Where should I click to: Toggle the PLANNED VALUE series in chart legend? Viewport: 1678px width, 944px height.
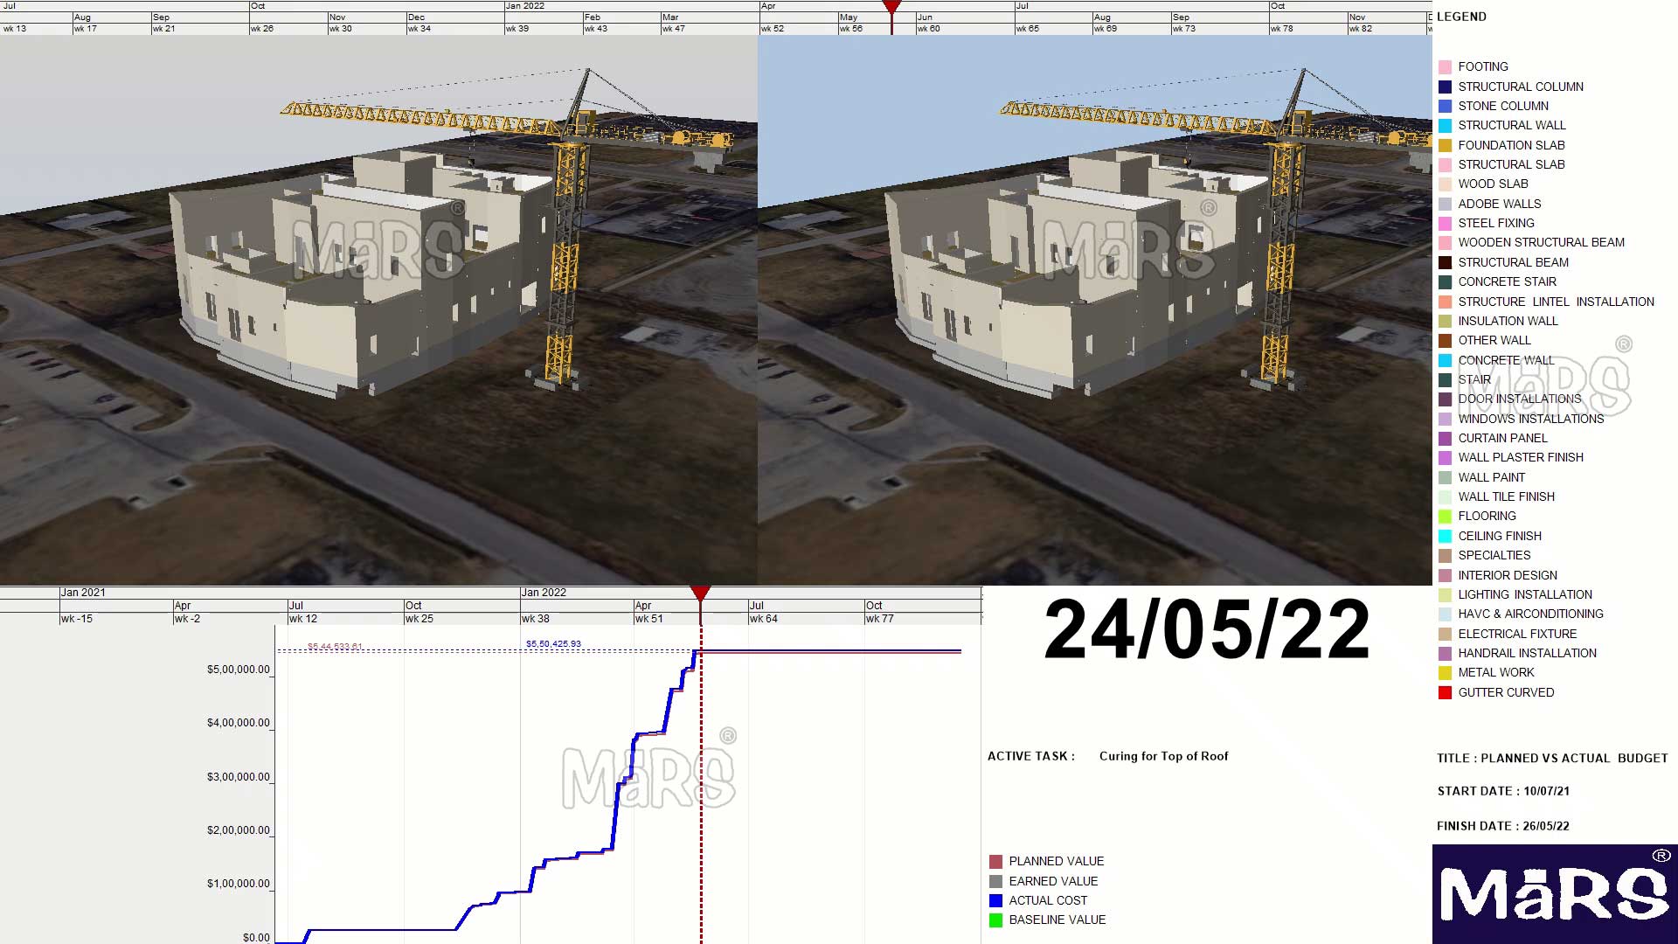pos(995,861)
